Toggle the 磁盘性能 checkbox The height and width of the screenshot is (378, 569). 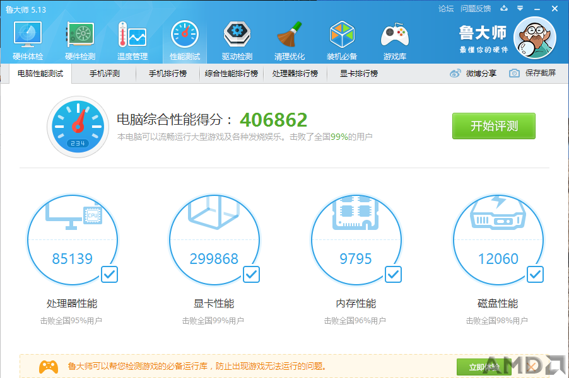pyautogui.click(x=535, y=274)
